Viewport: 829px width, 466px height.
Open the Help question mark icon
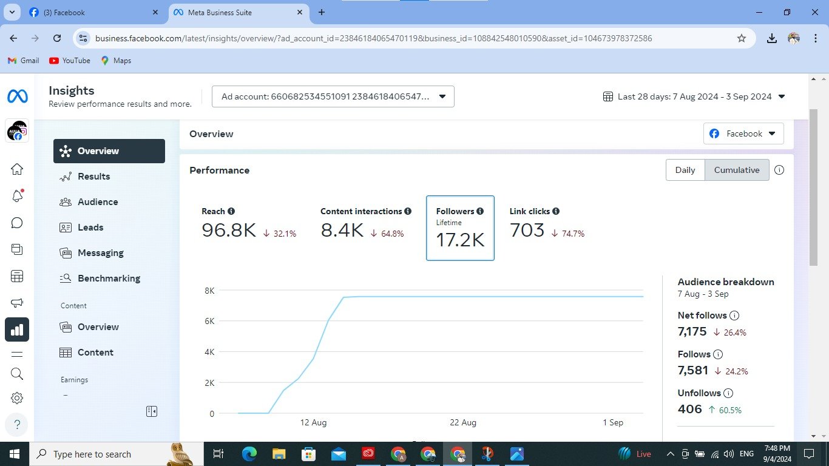tap(17, 424)
